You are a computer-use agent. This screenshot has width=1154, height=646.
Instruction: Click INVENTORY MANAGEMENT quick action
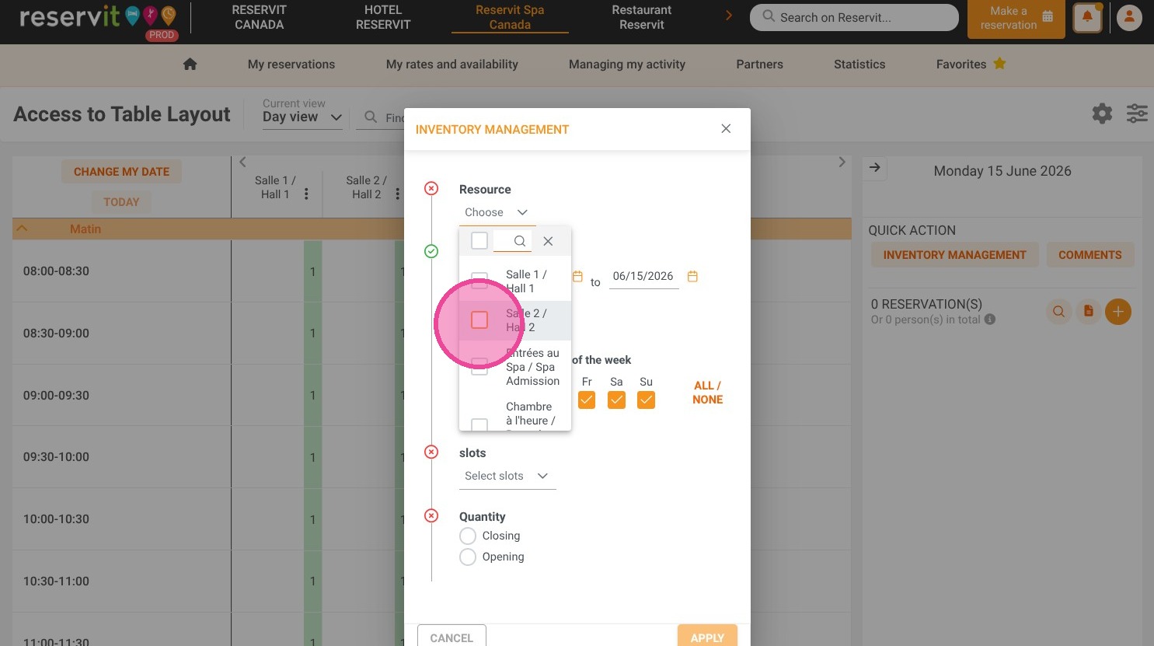pos(954,255)
